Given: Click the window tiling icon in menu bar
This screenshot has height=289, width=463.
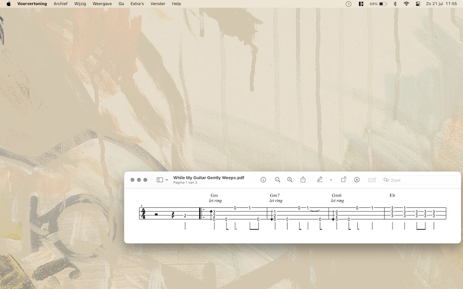Looking at the screenshot, I should [x=361, y=4].
